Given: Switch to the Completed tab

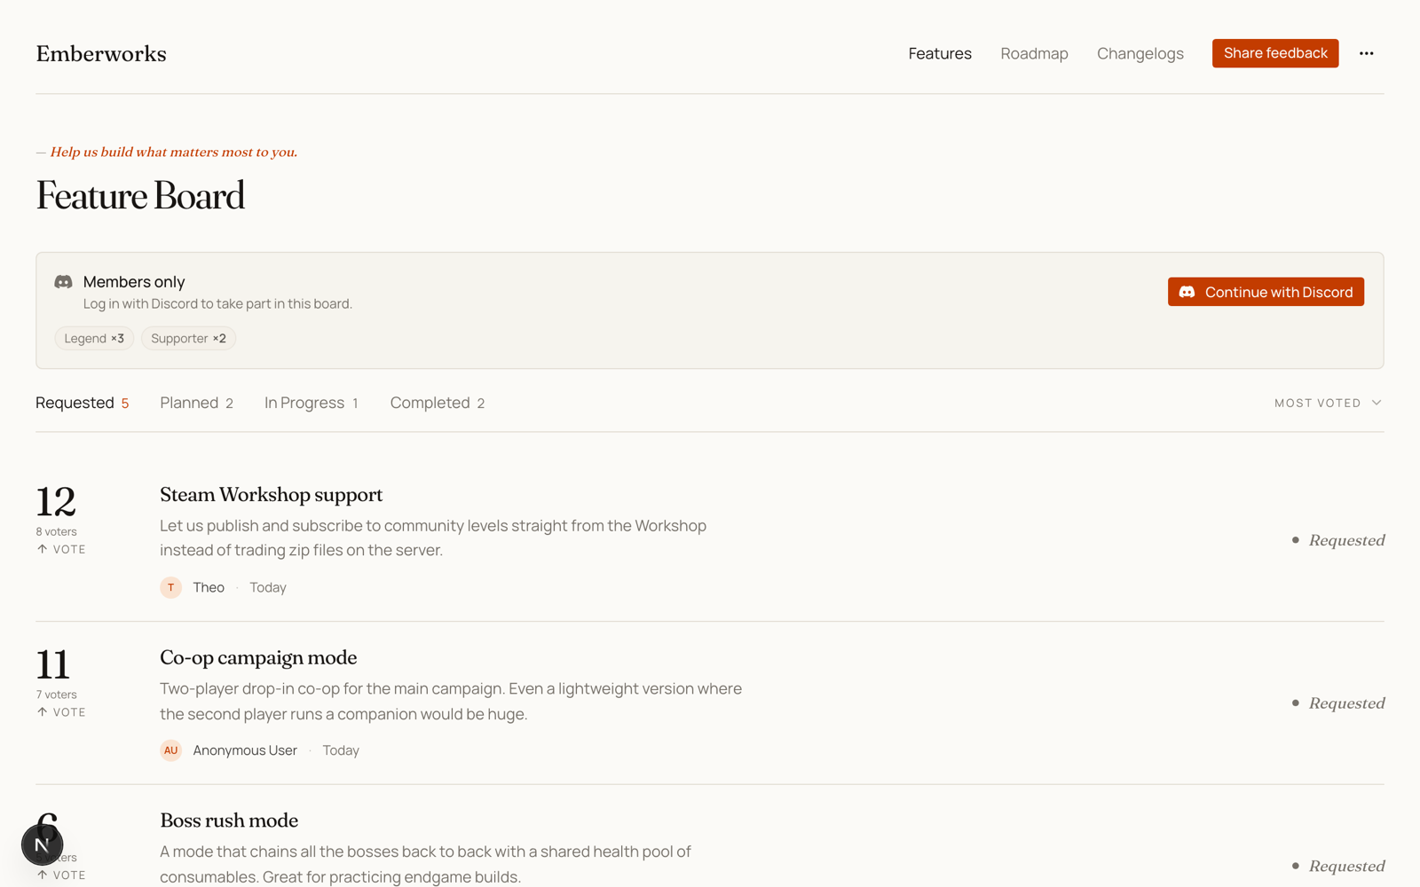Looking at the screenshot, I should 438,403.
